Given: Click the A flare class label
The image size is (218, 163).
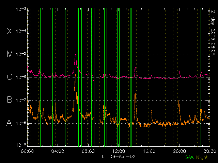Looking at the screenshot, I should point(9,123).
